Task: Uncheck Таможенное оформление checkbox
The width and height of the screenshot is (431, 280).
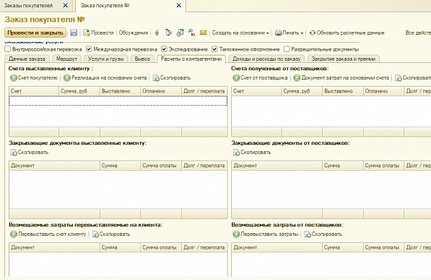Action: 214,49
